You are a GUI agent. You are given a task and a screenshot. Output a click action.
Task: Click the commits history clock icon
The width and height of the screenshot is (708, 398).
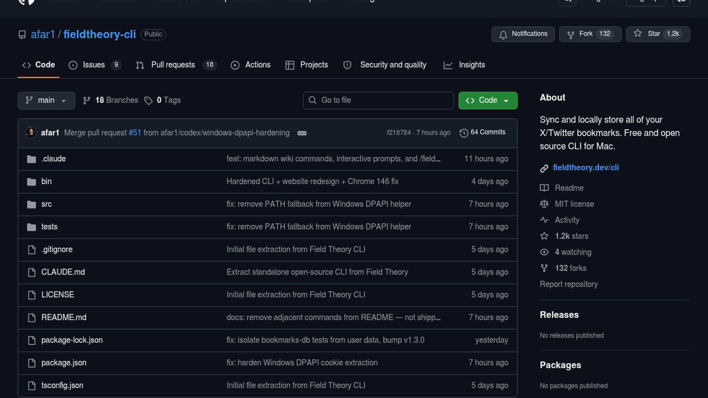(x=464, y=133)
